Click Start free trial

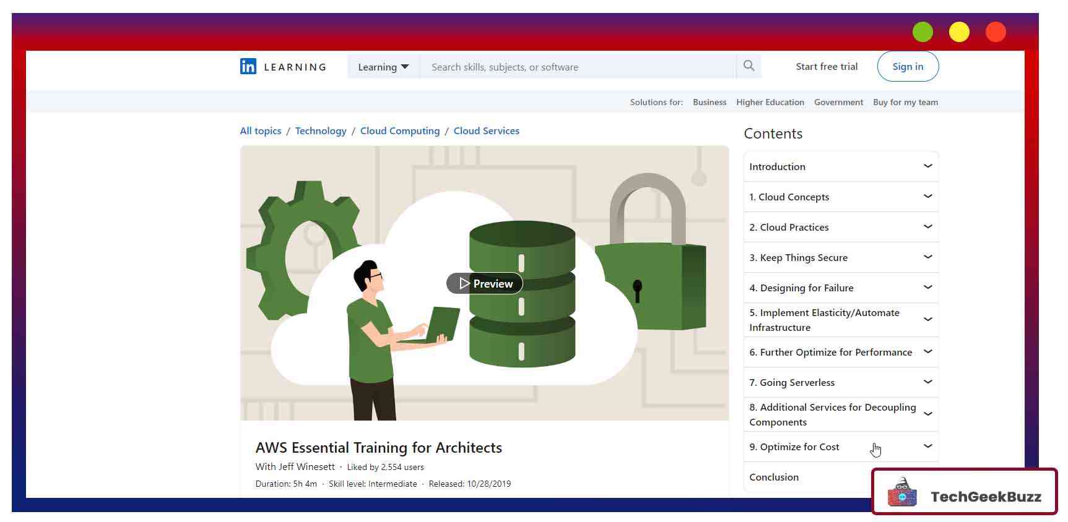pos(827,67)
